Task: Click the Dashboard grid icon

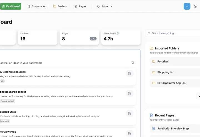Action: tap(3, 6)
